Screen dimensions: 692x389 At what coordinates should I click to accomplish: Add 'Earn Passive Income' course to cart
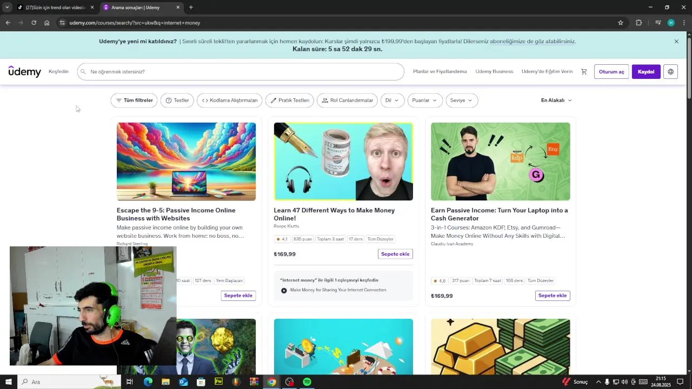pyautogui.click(x=553, y=296)
